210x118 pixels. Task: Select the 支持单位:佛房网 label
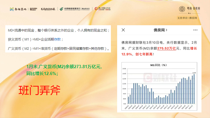point(187,18)
